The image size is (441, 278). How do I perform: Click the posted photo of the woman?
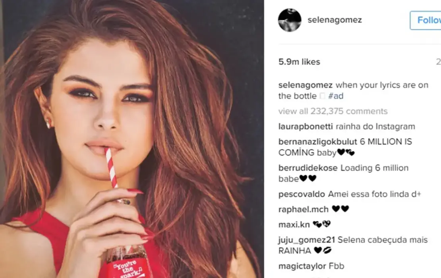pyautogui.click(x=132, y=139)
